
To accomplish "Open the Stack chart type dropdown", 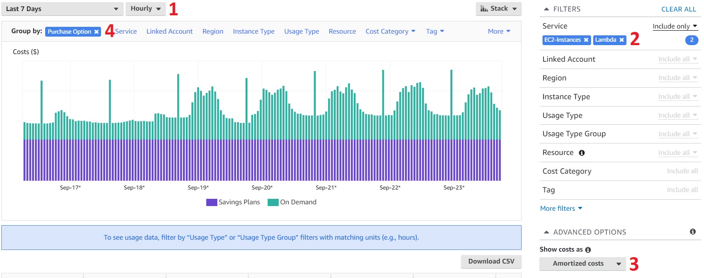I will pyautogui.click(x=498, y=9).
